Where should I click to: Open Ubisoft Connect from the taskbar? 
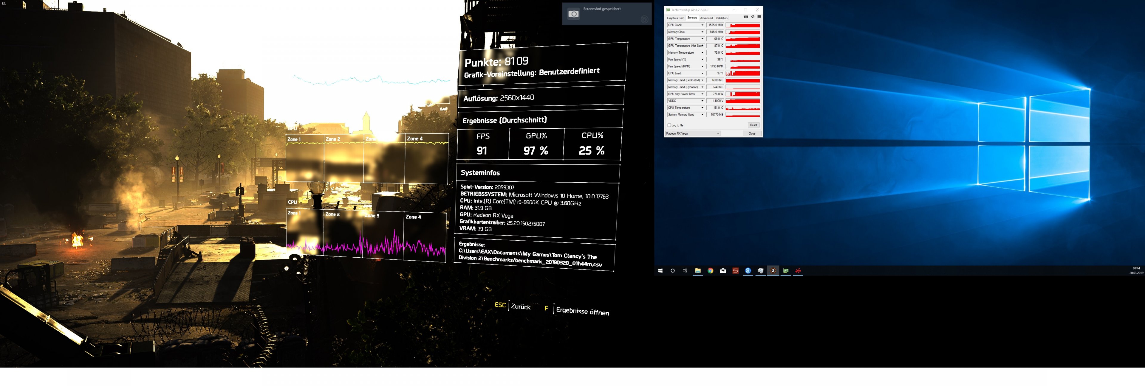[x=748, y=270]
